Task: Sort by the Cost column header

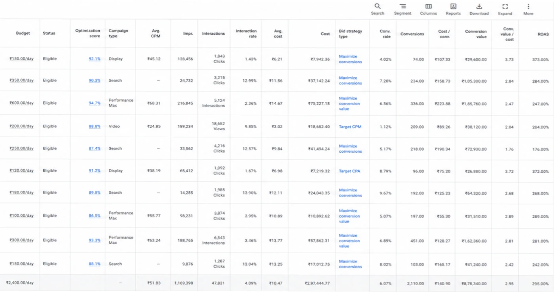Action: click(x=325, y=34)
